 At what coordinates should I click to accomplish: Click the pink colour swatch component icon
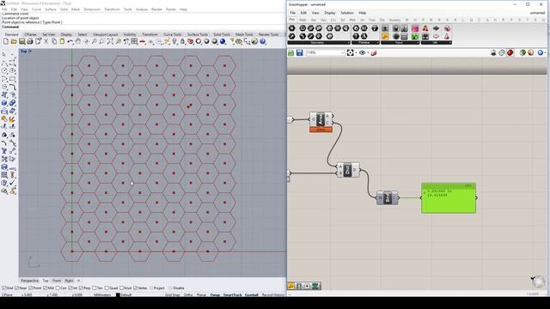[415, 28]
